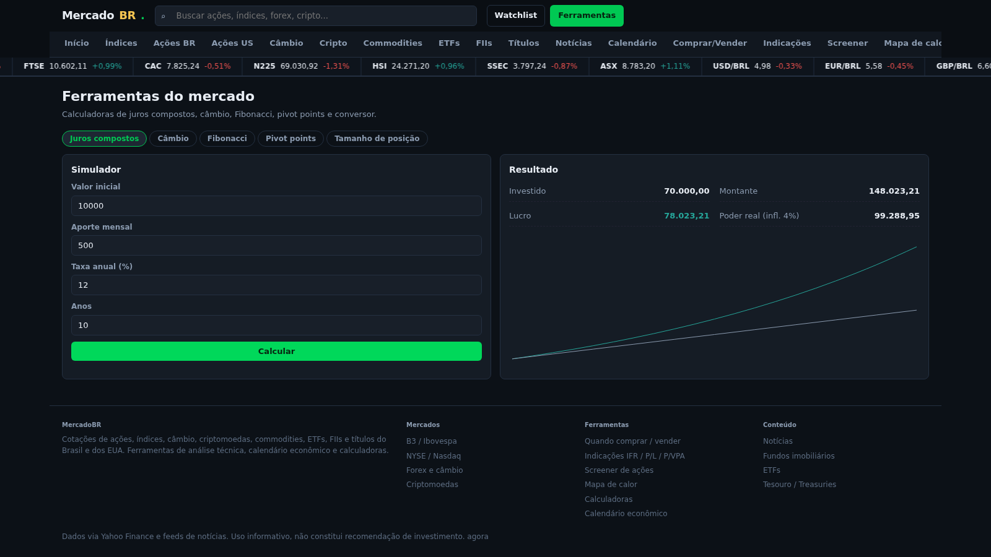
Task: Select the FTSE ticker quote
Action: (72, 66)
